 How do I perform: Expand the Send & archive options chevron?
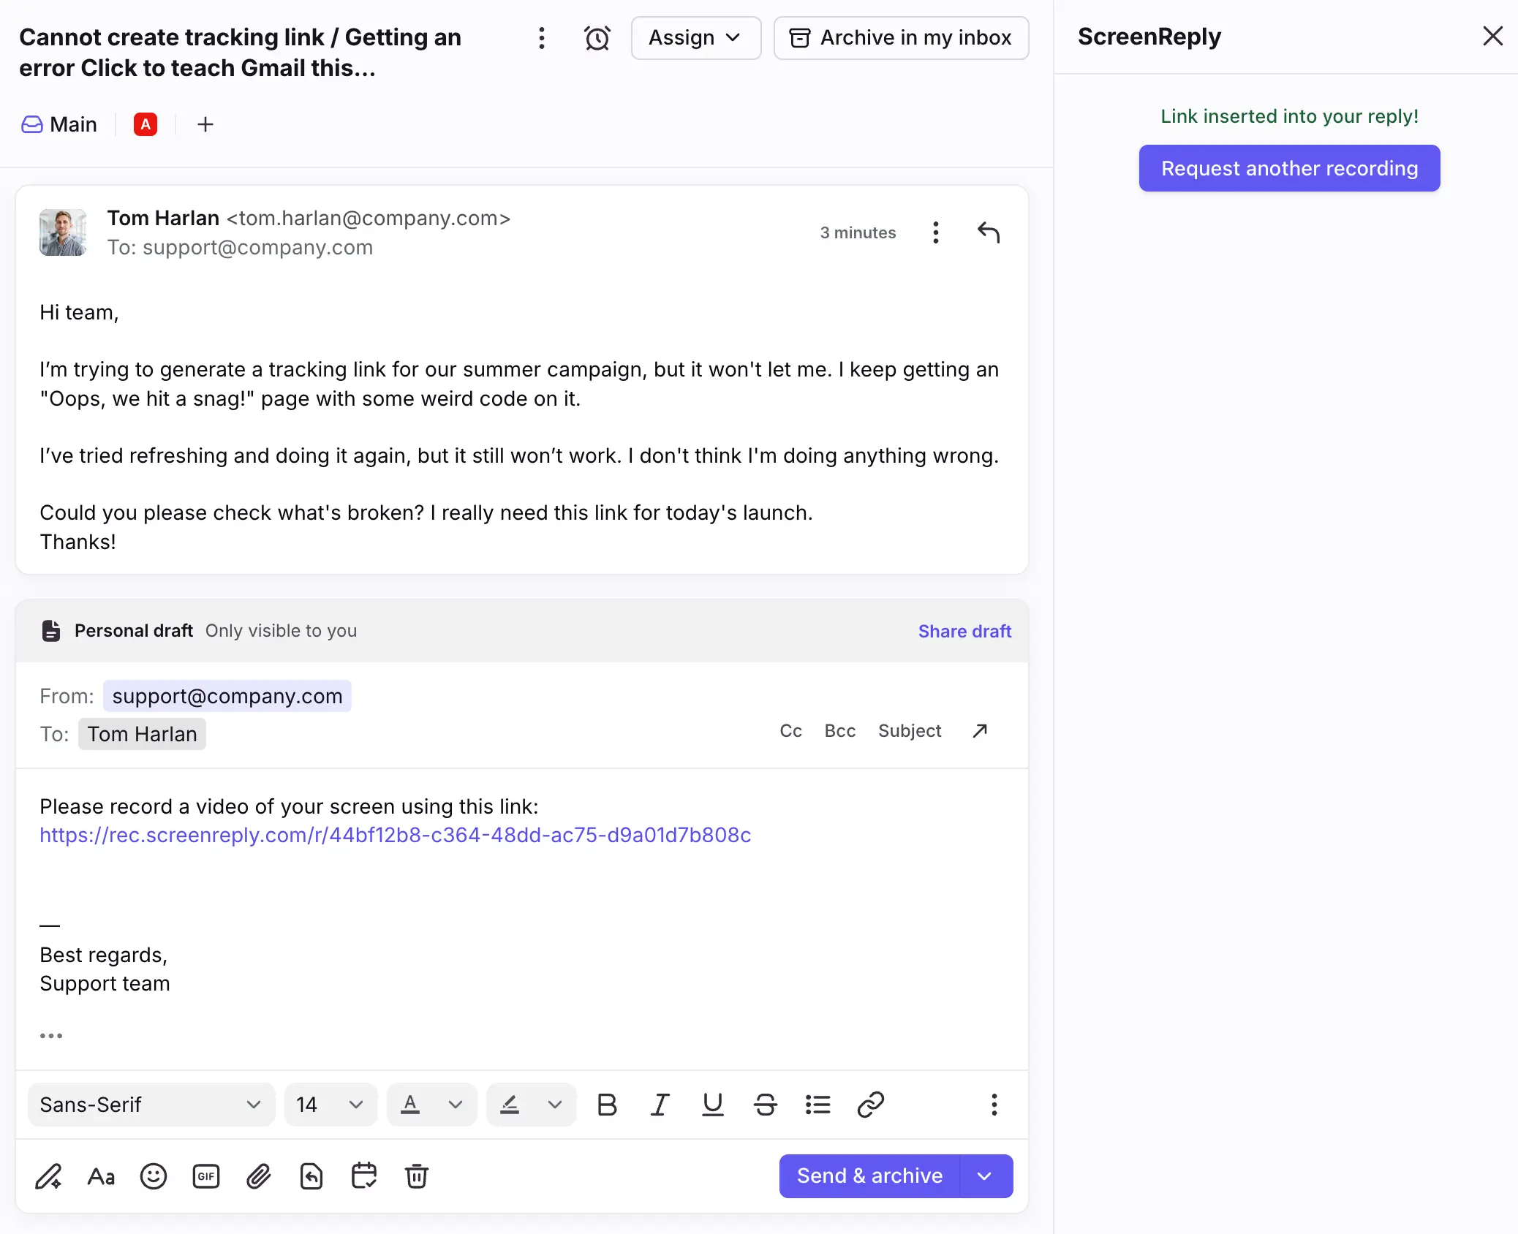(984, 1176)
